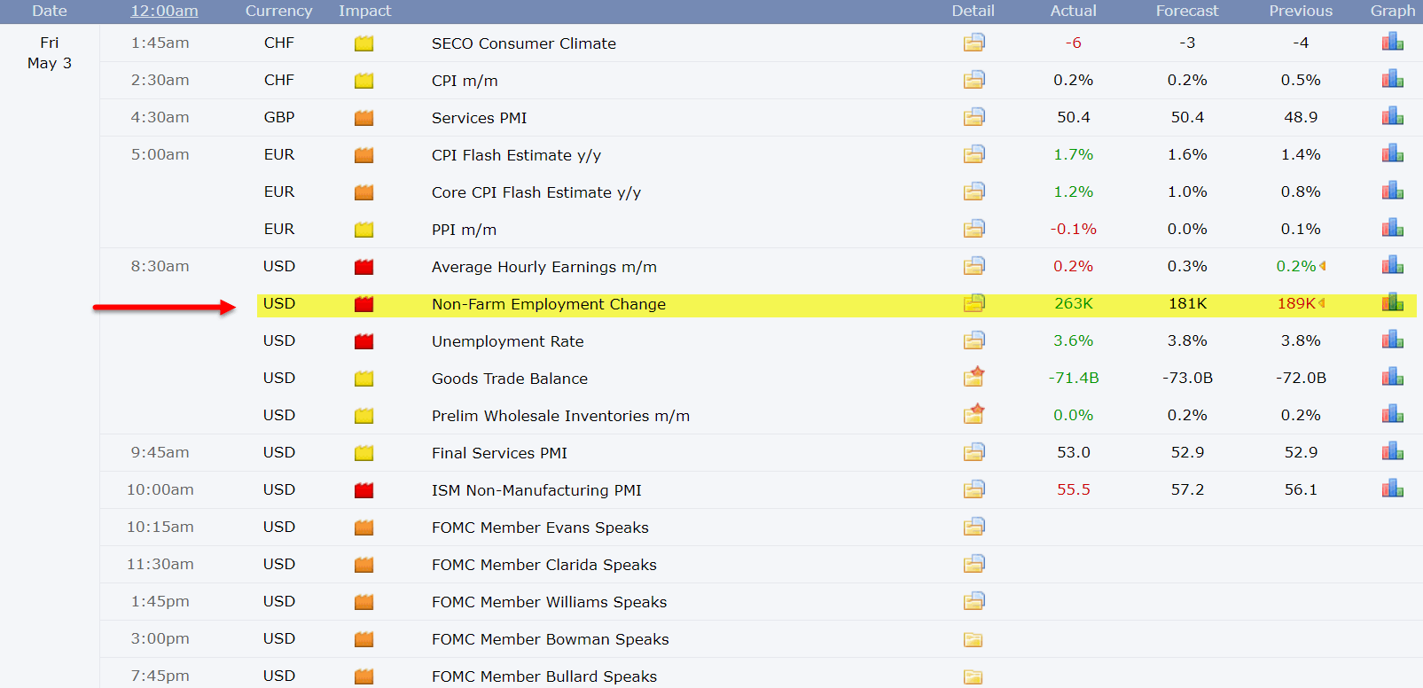This screenshot has width=1423, height=688.
Task: Select the Non-Farm Employment Change event name
Action: tap(549, 304)
